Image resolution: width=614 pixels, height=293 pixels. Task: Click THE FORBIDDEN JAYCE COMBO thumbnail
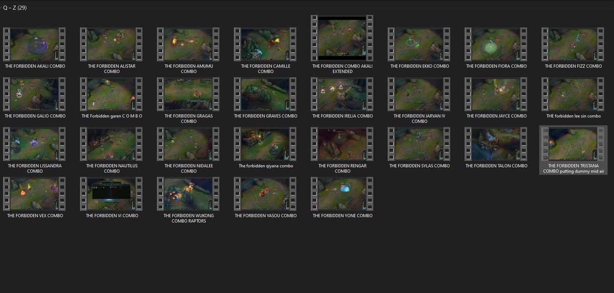click(x=496, y=94)
